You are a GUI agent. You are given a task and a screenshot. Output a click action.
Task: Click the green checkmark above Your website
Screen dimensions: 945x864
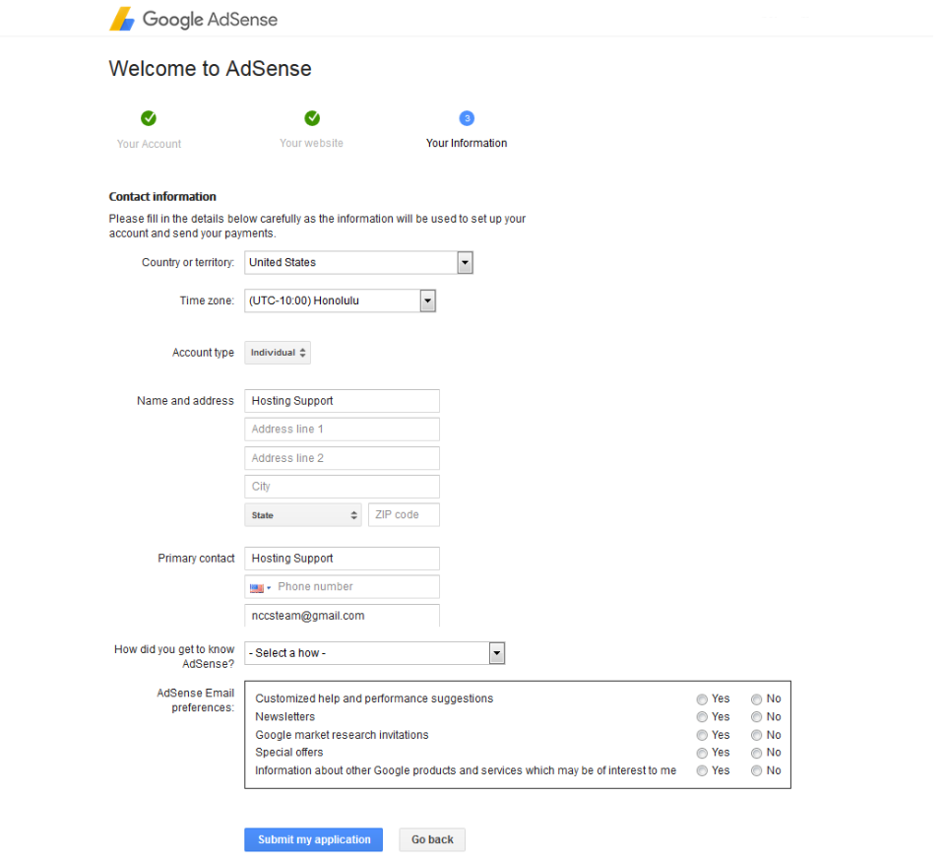(312, 118)
